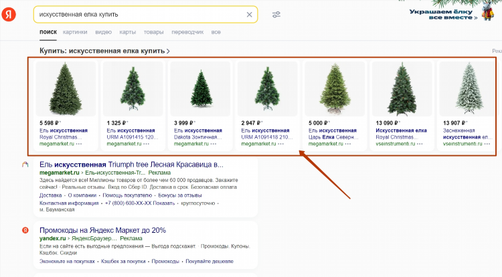The image size is (502, 277).
Task: Open the Yandex home logo
Action: [x=9, y=15]
